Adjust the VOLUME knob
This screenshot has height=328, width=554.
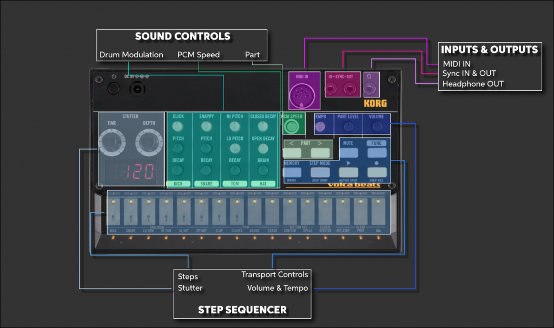[x=377, y=126]
